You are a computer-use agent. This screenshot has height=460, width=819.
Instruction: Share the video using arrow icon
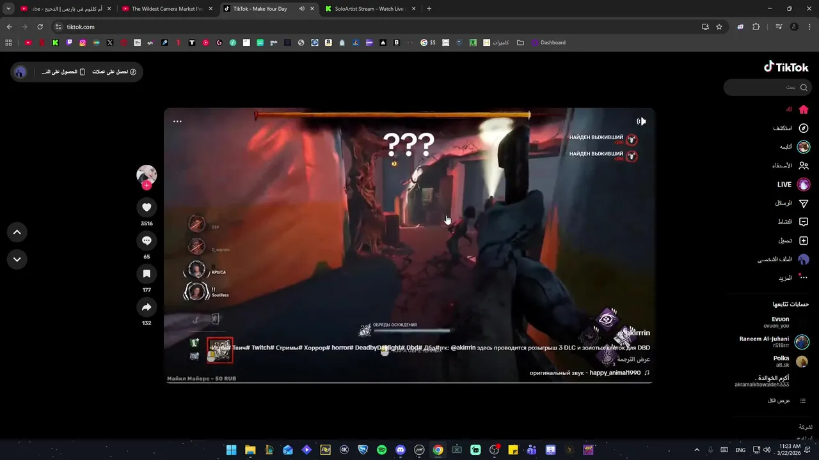tap(147, 307)
